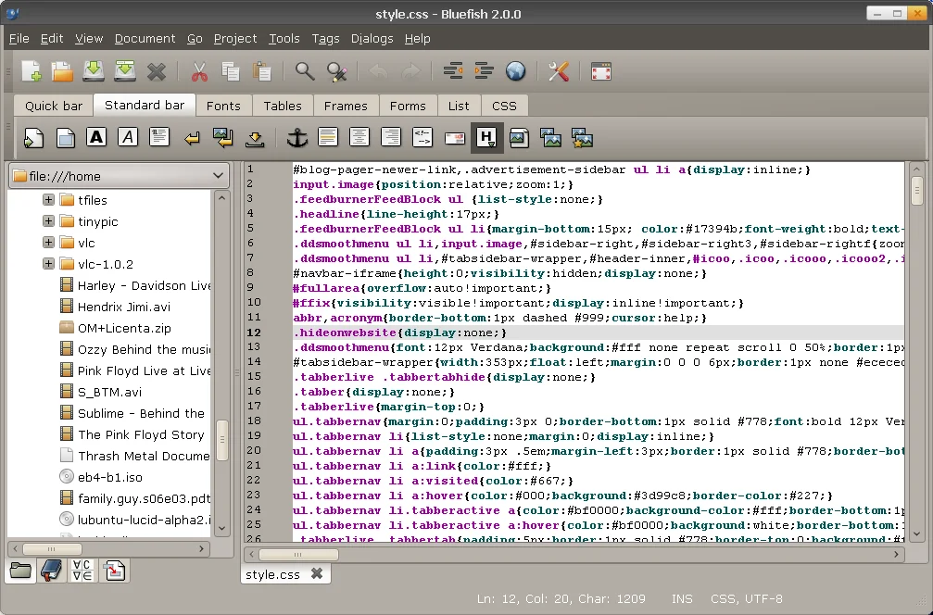Open the file:///home location dropdown
The width and height of the screenshot is (933, 615).
pos(118,176)
